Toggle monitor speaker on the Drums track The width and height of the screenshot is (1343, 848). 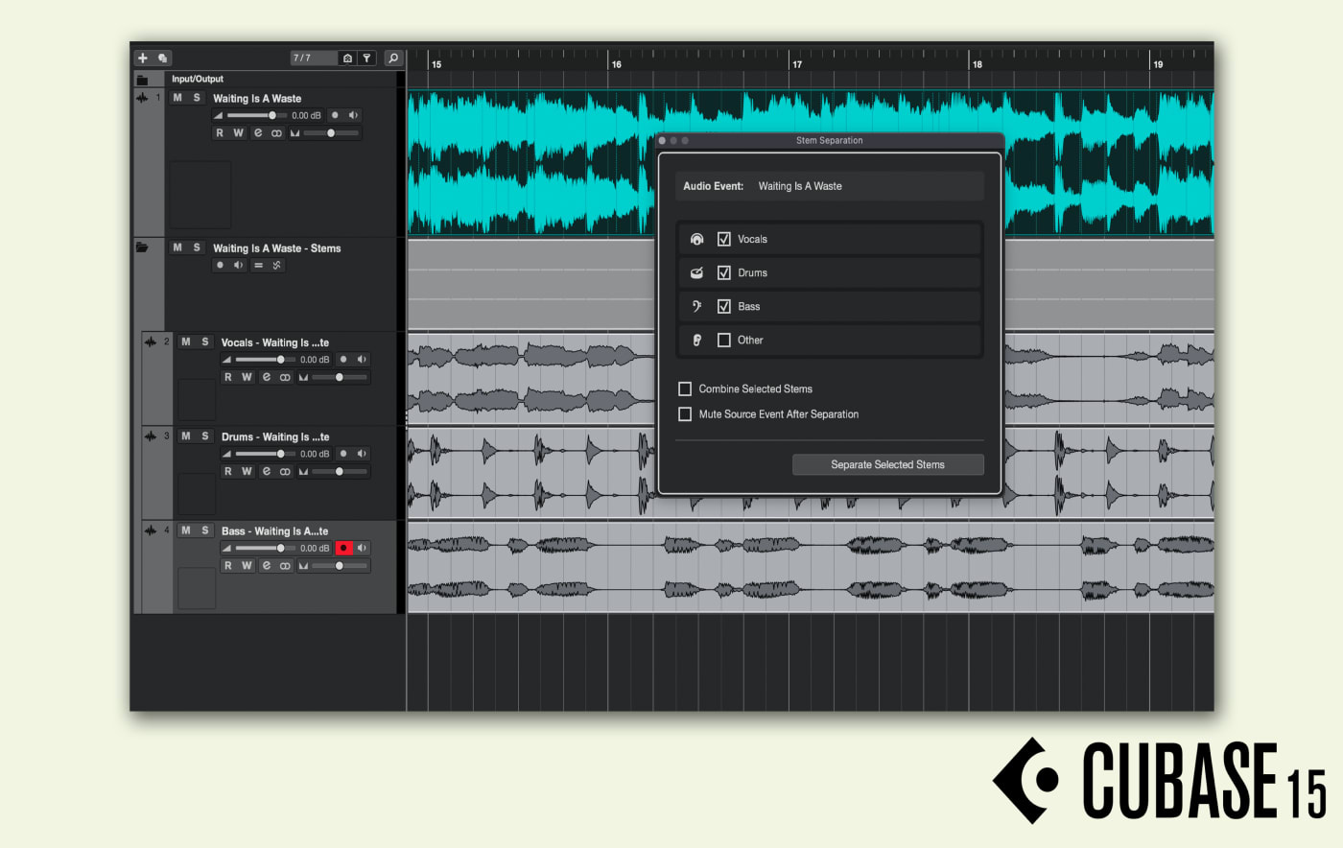tap(362, 454)
